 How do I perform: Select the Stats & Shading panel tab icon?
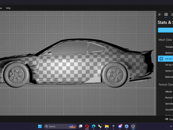click(x=166, y=14)
